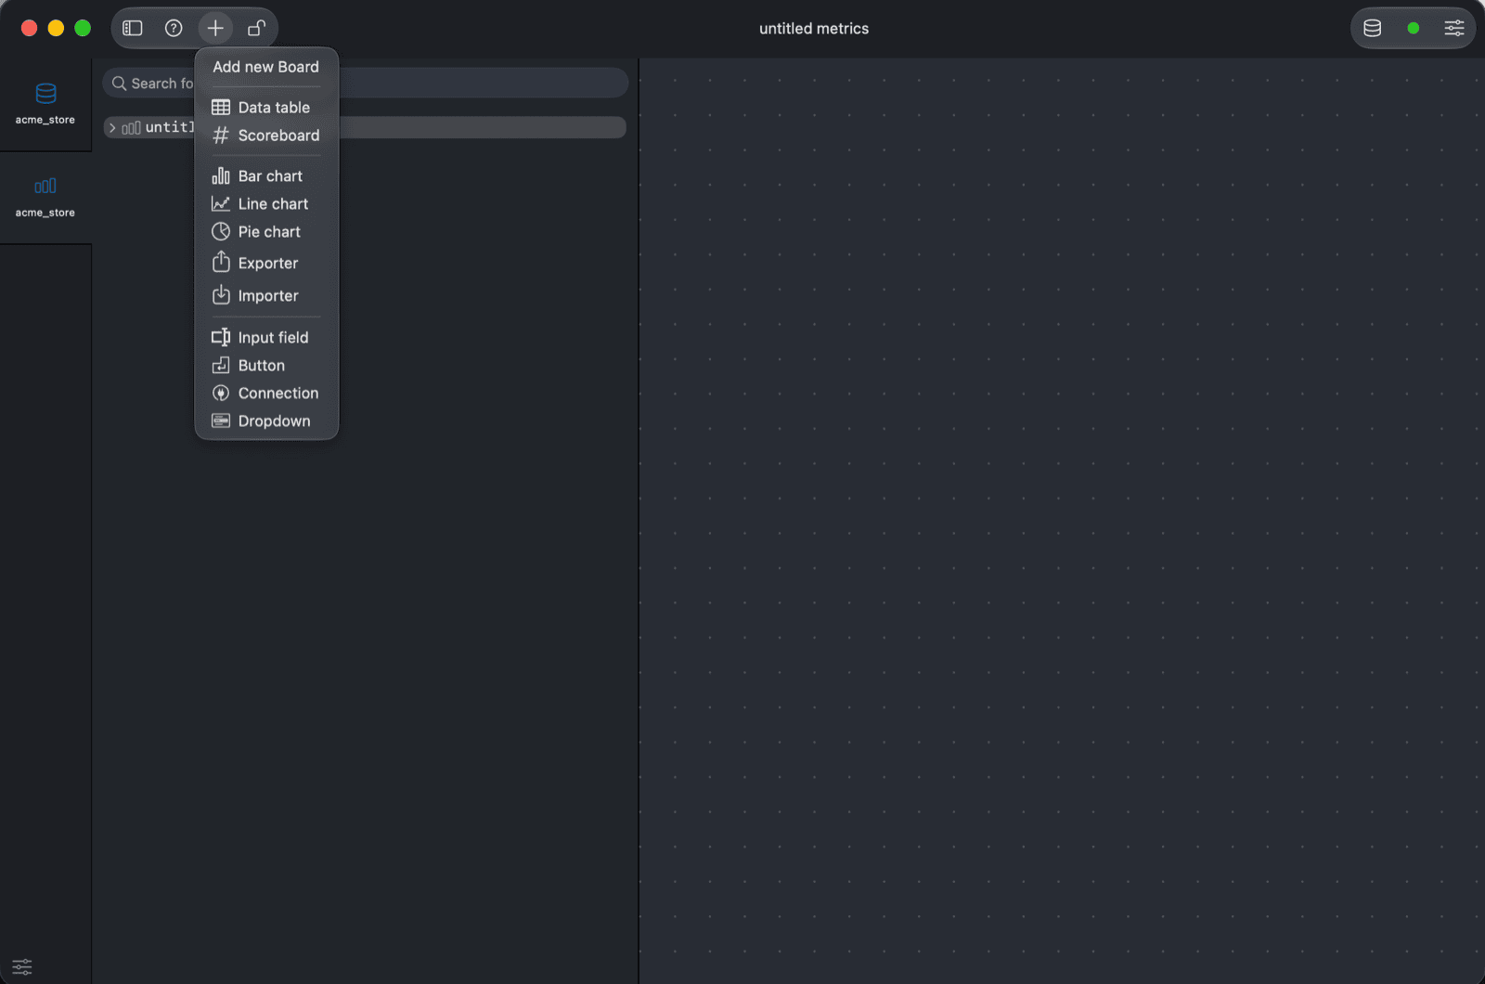Expand the untitled metrics tree row
This screenshot has height=984, width=1485.
112,127
